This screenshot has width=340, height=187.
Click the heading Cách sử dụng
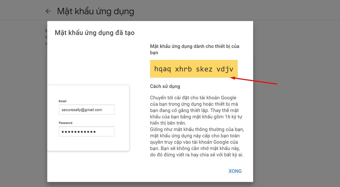click(x=165, y=86)
